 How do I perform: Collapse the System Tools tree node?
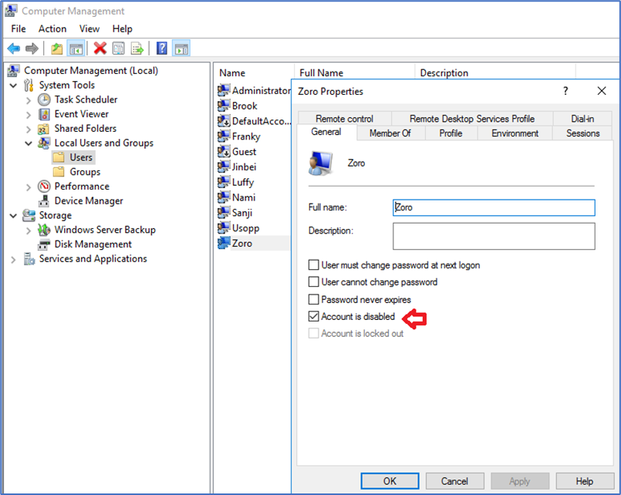point(14,86)
